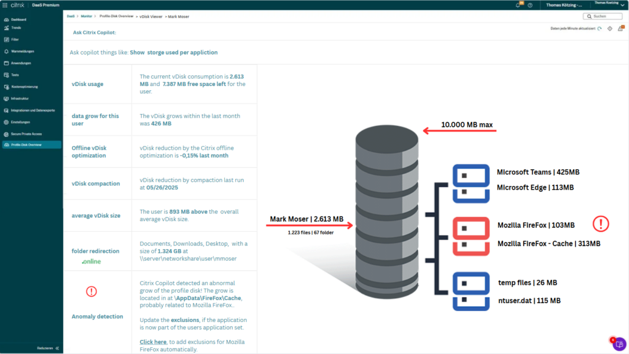
Task: Open the app launcher grid icon
Action: coord(5,5)
